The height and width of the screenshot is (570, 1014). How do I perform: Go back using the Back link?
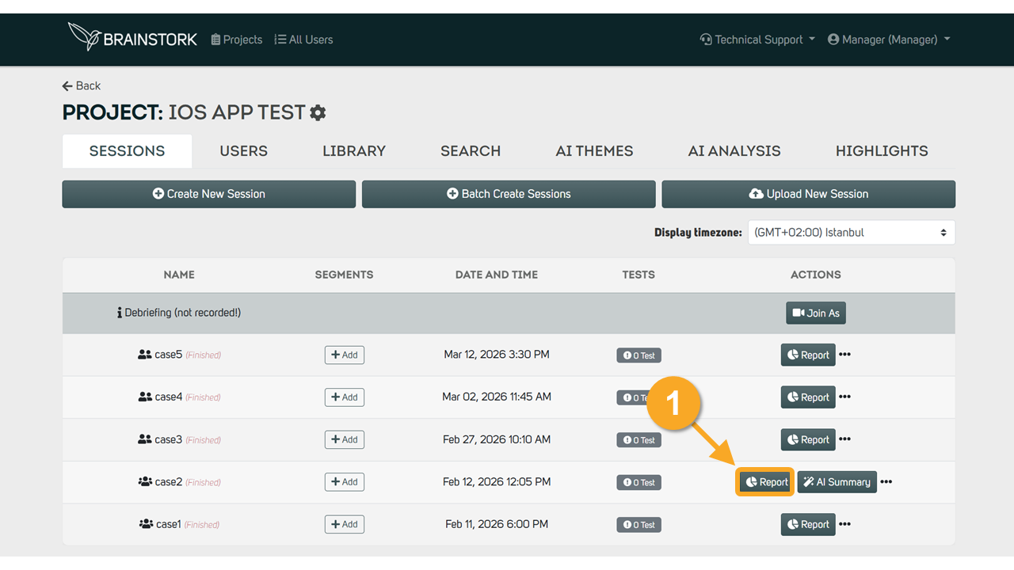82,85
